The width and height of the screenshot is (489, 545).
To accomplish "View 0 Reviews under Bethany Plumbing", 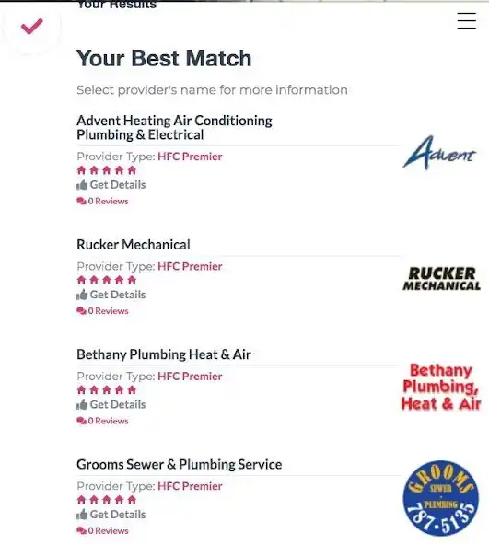I will (102, 421).
